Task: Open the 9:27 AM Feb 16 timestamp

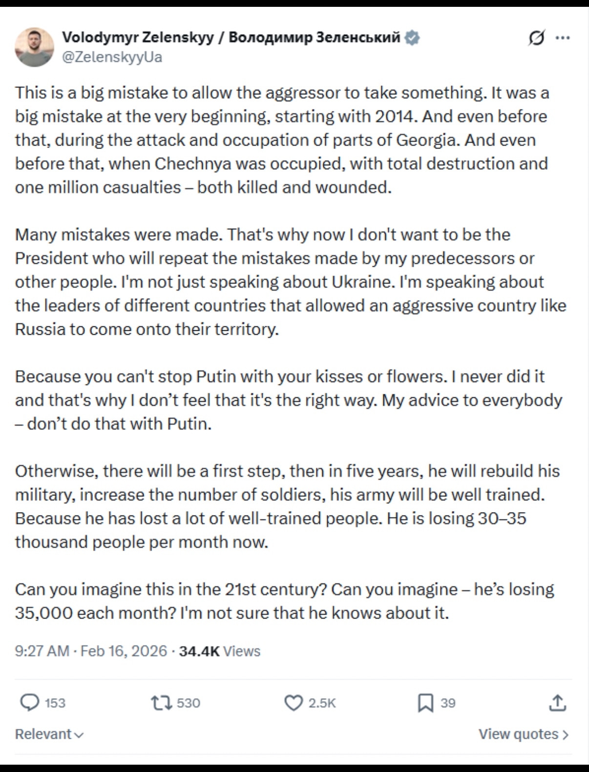Action: (x=91, y=651)
